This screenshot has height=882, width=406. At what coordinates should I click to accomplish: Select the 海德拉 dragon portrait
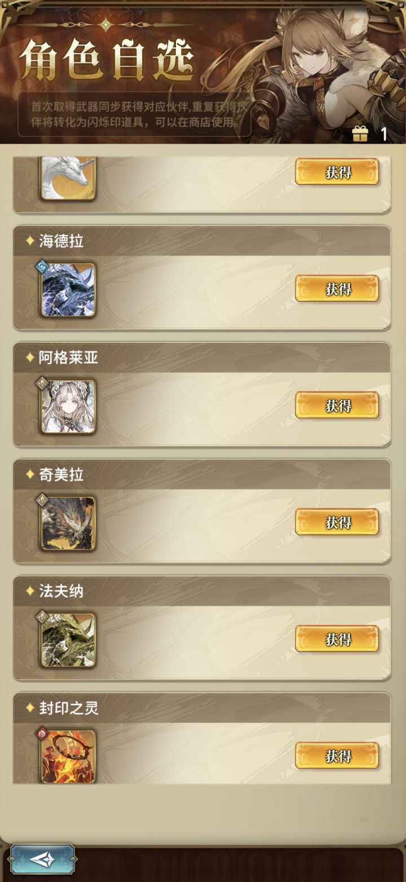tap(68, 290)
